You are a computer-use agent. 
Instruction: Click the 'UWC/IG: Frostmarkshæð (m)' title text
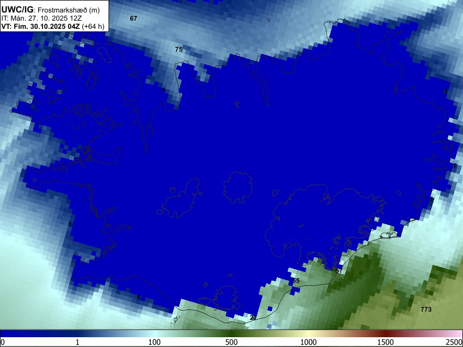51,10
